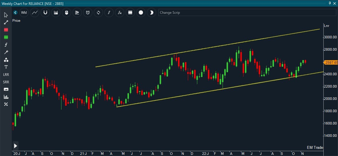Click the chart title bar text
The height and width of the screenshot is (156, 338).
point(32,3)
